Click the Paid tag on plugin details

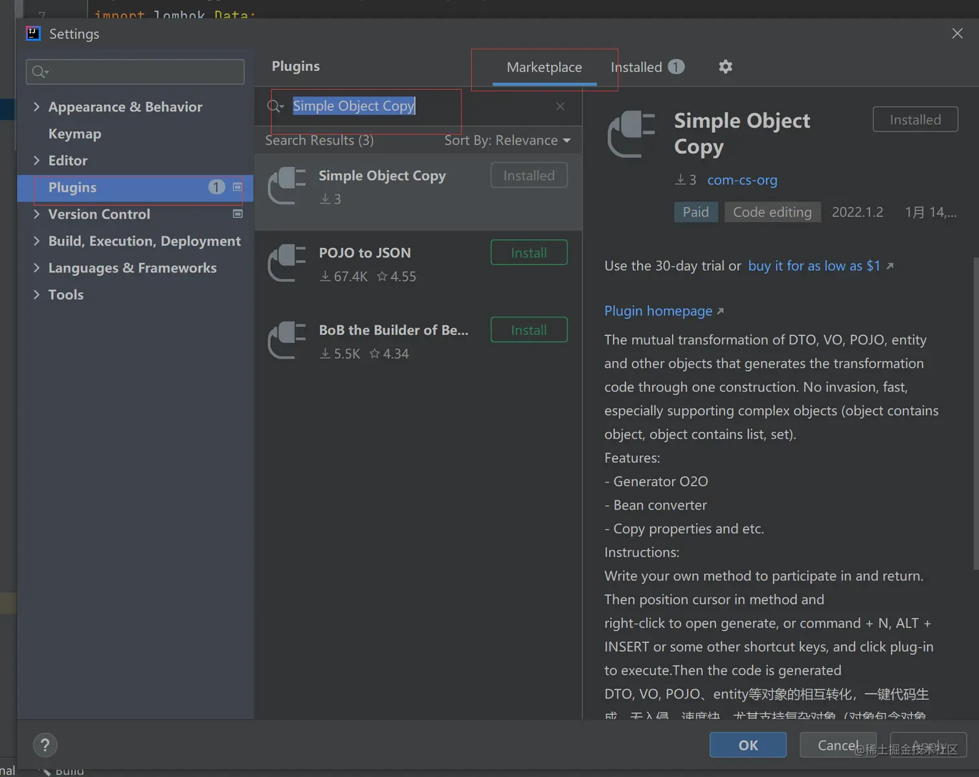coord(696,212)
